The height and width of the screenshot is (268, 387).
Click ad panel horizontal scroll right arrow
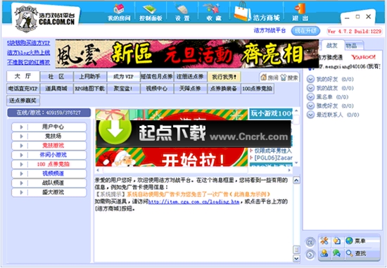click(289, 170)
